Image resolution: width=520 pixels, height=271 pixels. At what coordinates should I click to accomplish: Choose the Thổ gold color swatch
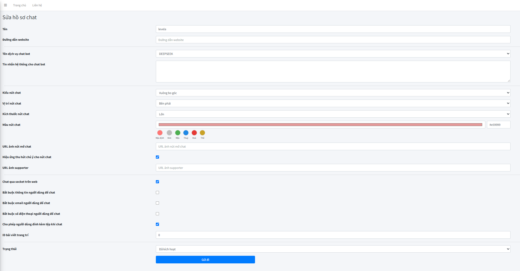click(x=202, y=133)
